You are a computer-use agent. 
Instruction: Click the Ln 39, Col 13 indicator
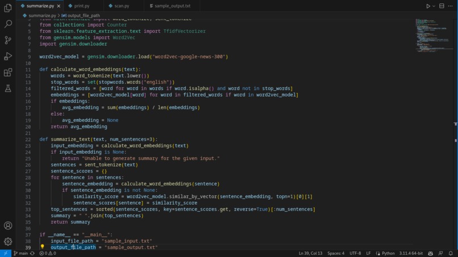(x=310, y=253)
